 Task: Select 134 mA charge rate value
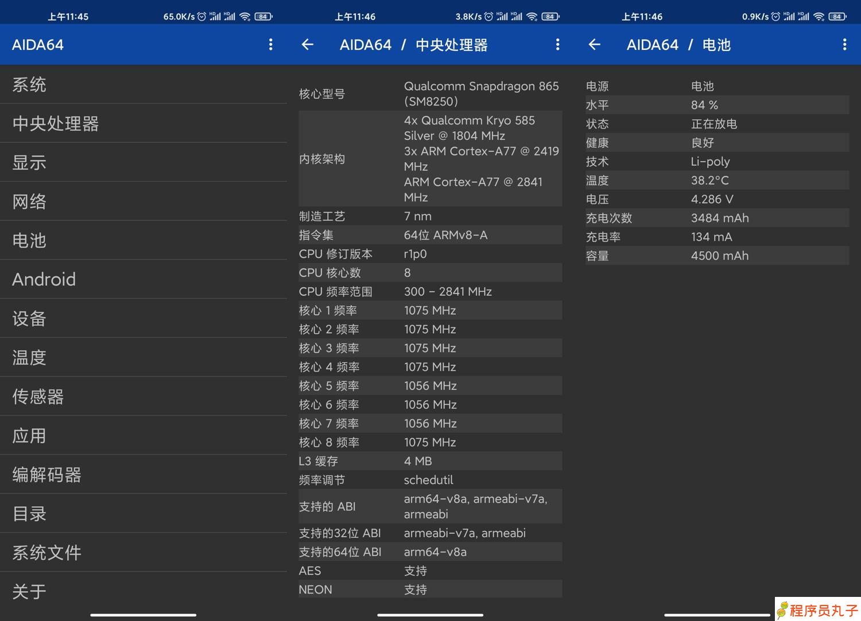tap(712, 237)
